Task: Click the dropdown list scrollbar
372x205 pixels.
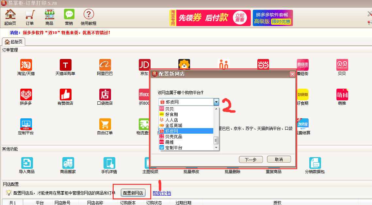Action: [x=216, y=140]
